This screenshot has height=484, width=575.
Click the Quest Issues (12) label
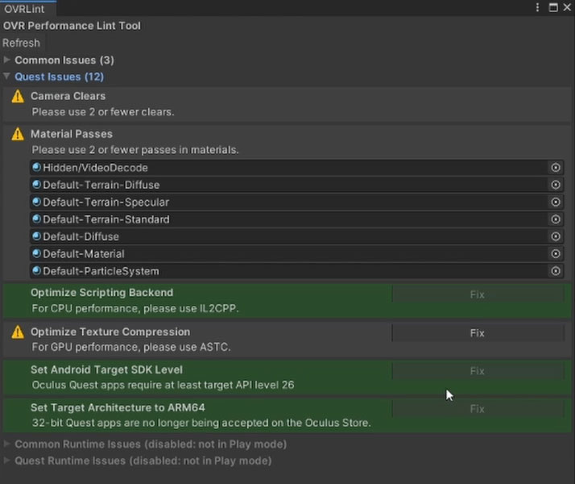[x=59, y=77]
